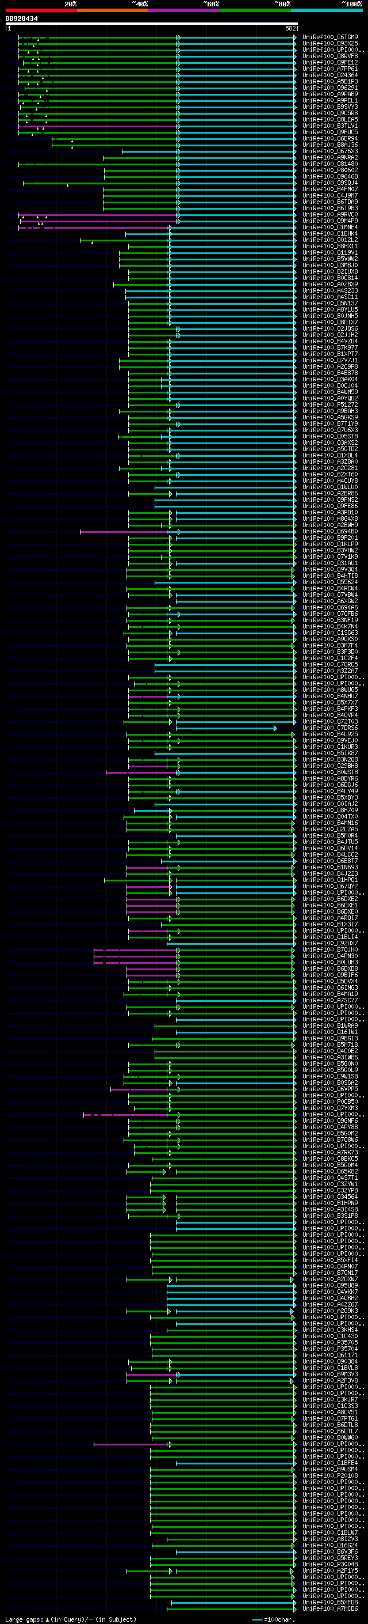Click the cyan ~100% identity legend segment
The image size is (368, 1624).
[x=327, y=10]
